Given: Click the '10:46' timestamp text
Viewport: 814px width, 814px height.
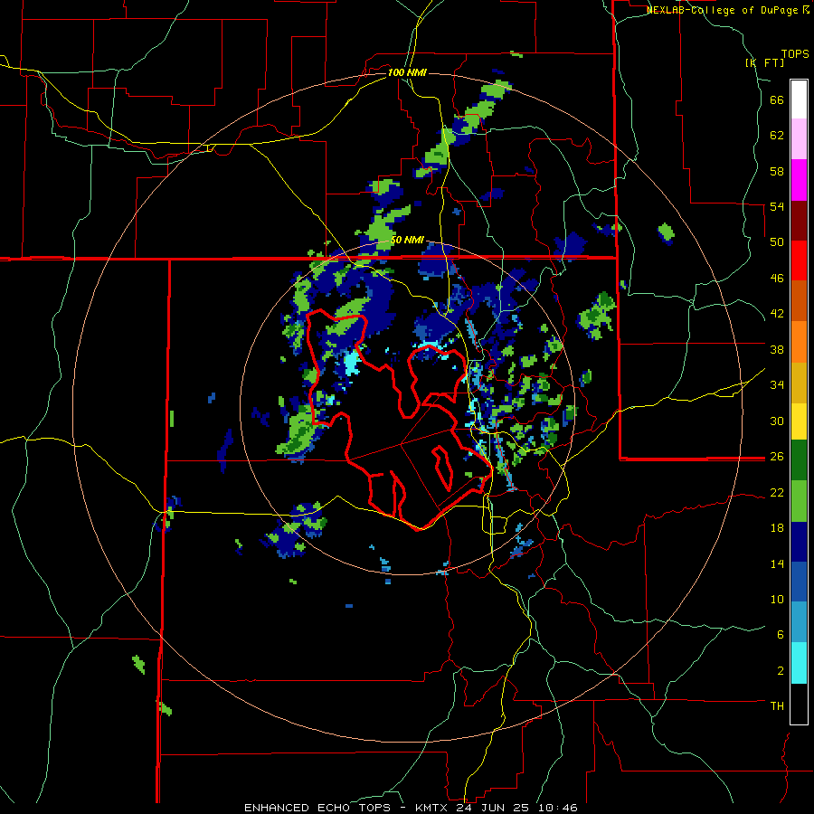Looking at the screenshot, I should (557, 808).
